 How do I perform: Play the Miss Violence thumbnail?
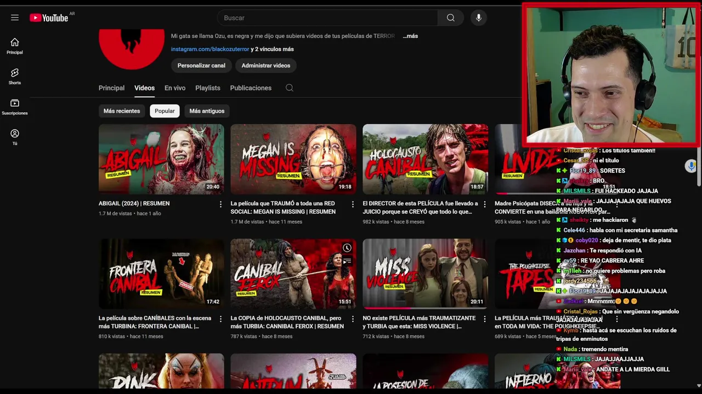point(425,274)
